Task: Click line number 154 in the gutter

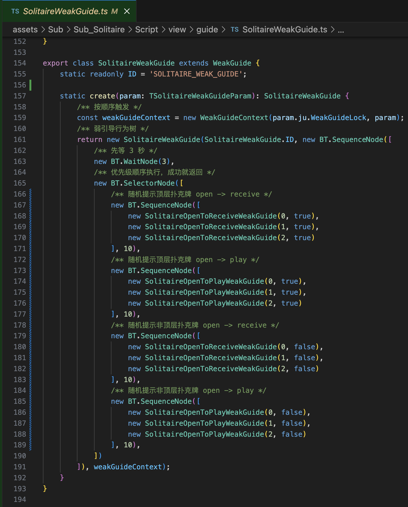Action: [20, 63]
